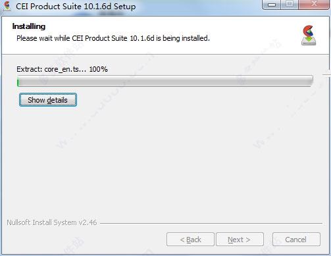Click the window title 'CEI Product Suite 10.1.6d Setup'

coord(76,7)
